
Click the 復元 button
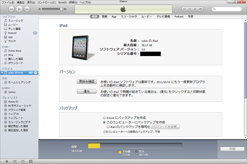click(86, 92)
